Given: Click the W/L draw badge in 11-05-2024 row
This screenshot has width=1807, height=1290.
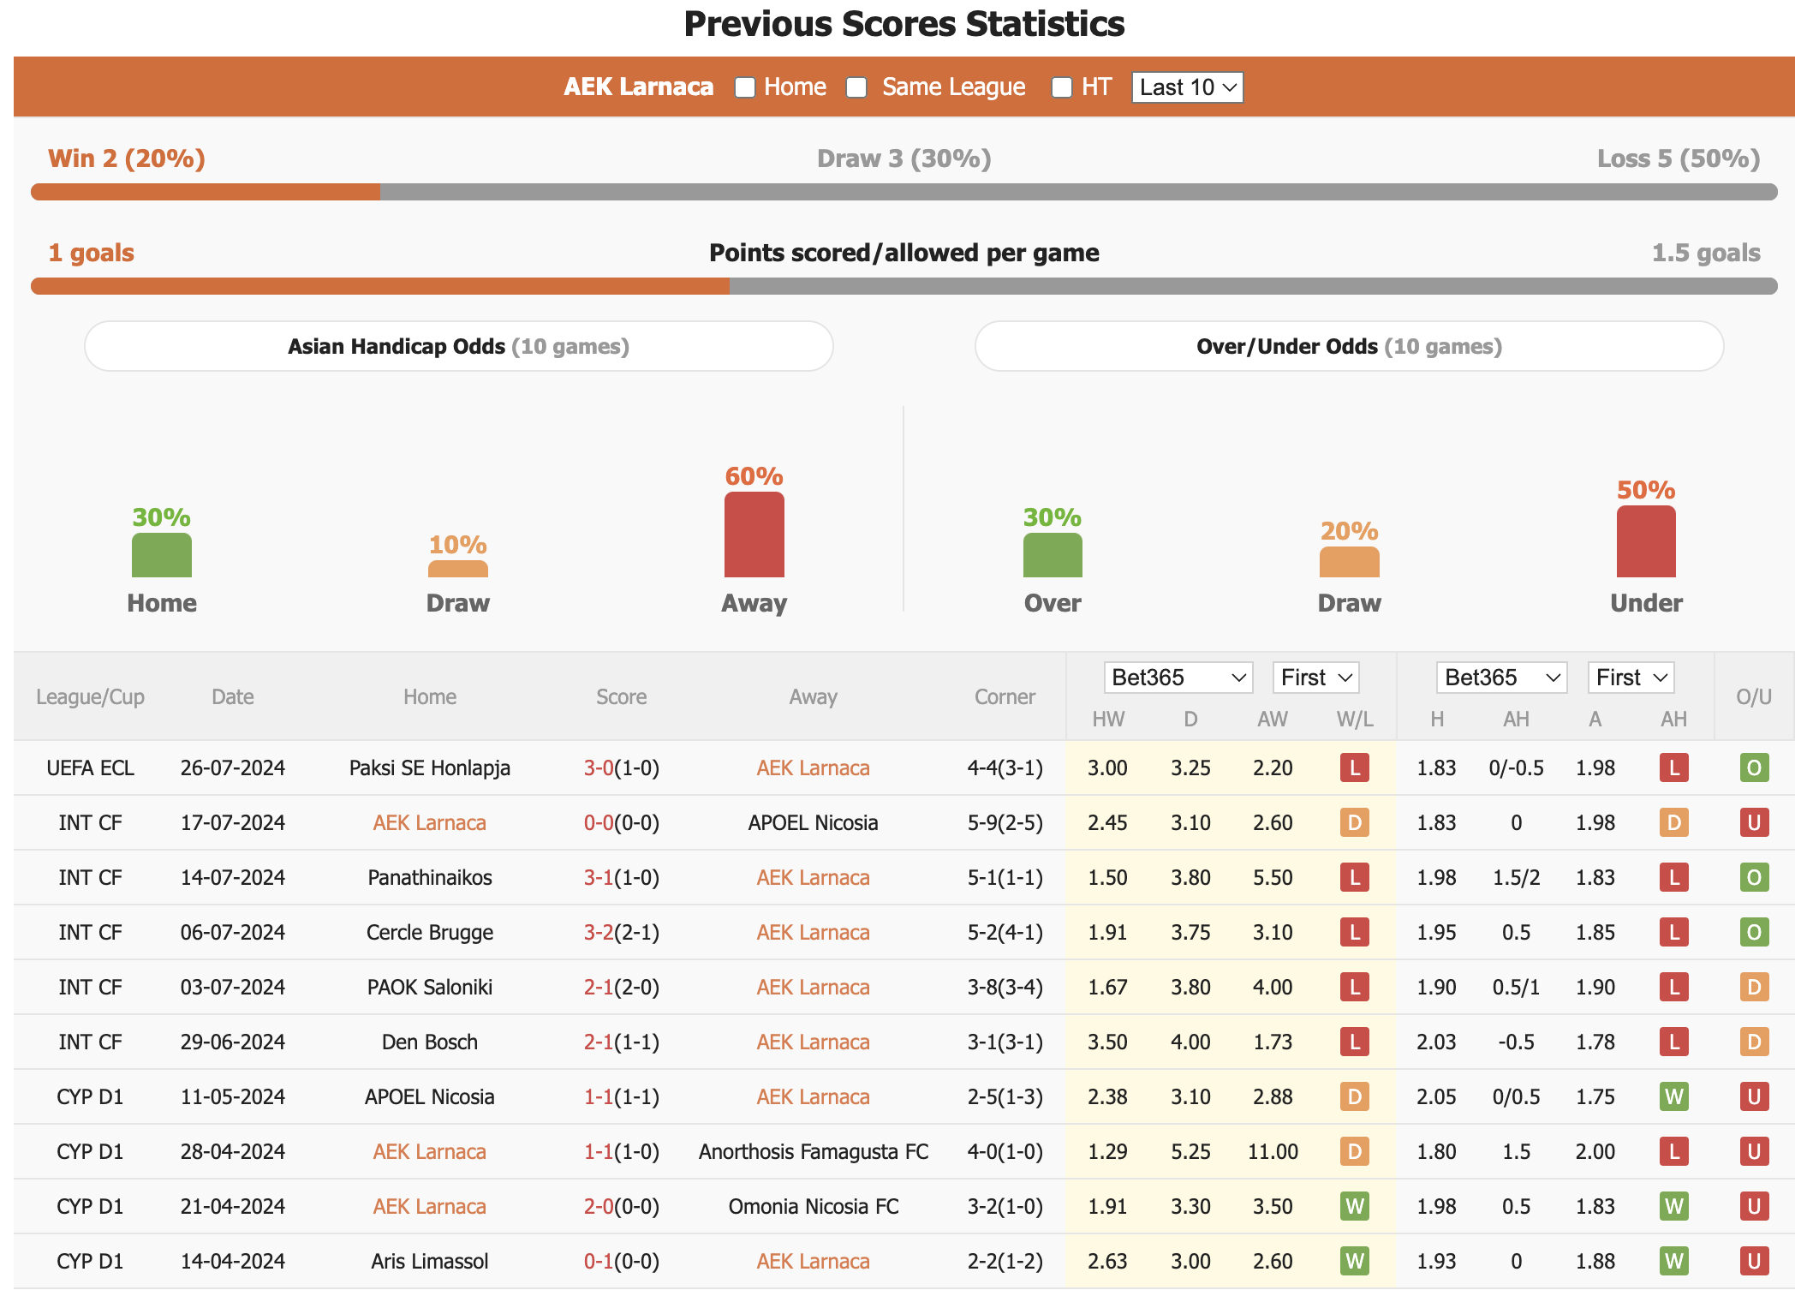Looking at the screenshot, I should 1355,1096.
